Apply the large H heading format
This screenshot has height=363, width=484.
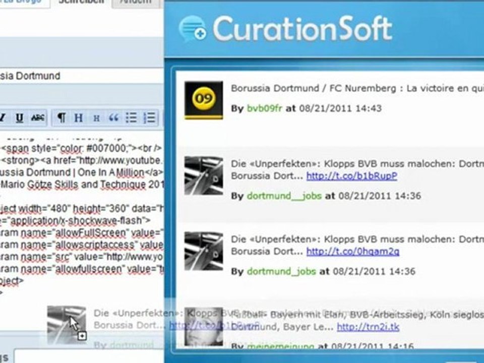click(x=79, y=117)
